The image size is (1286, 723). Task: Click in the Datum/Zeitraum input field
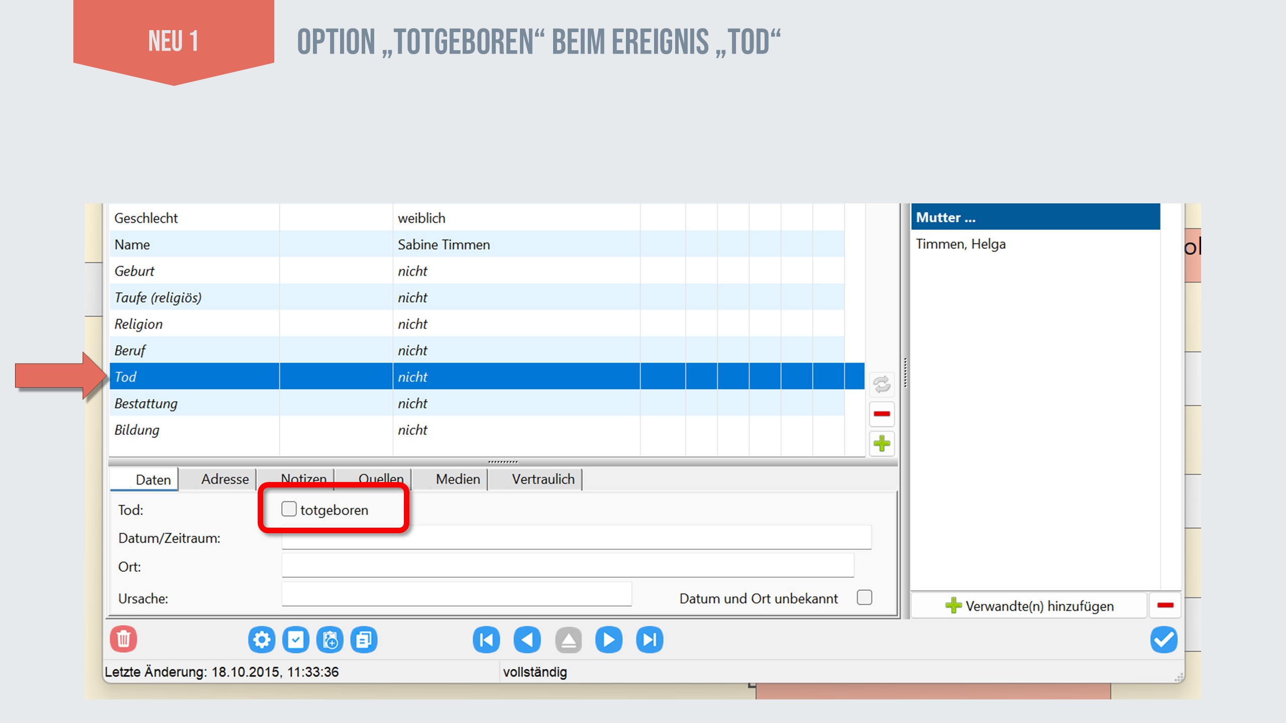point(576,538)
